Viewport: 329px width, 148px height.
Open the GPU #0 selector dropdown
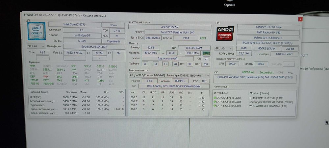[224, 48]
